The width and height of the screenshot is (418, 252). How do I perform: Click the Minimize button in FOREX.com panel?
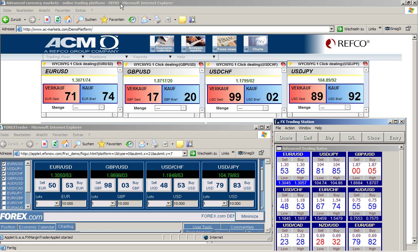click(x=250, y=216)
